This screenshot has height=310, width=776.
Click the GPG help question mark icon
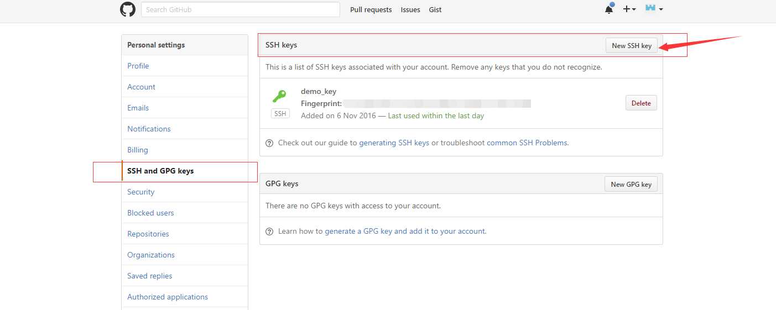(269, 232)
